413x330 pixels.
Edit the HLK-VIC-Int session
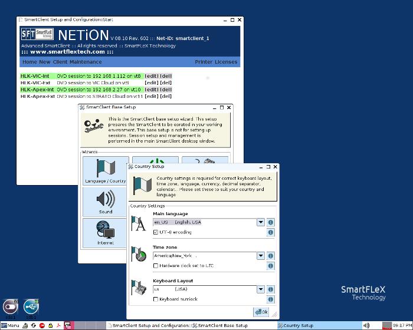click(x=152, y=76)
